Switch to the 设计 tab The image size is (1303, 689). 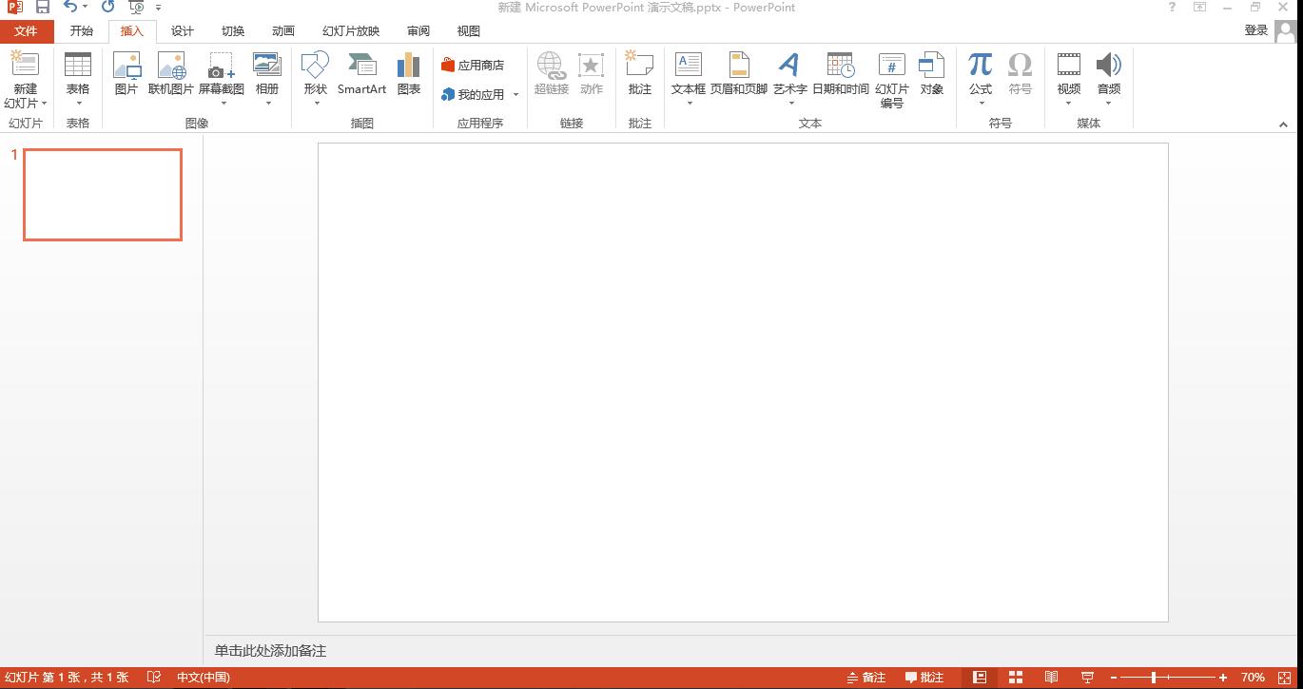[x=183, y=31]
